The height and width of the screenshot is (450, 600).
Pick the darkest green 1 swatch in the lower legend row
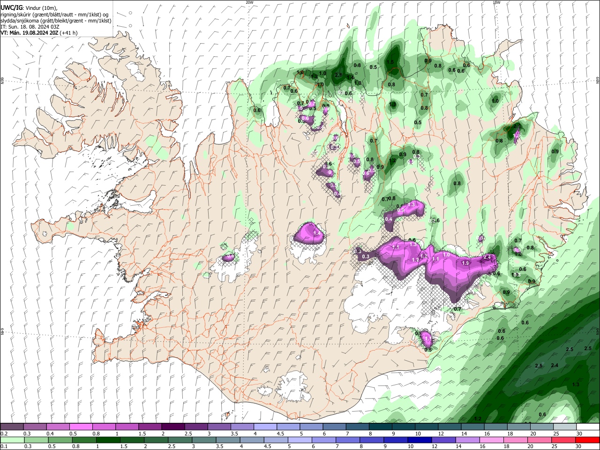[x=108, y=440]
